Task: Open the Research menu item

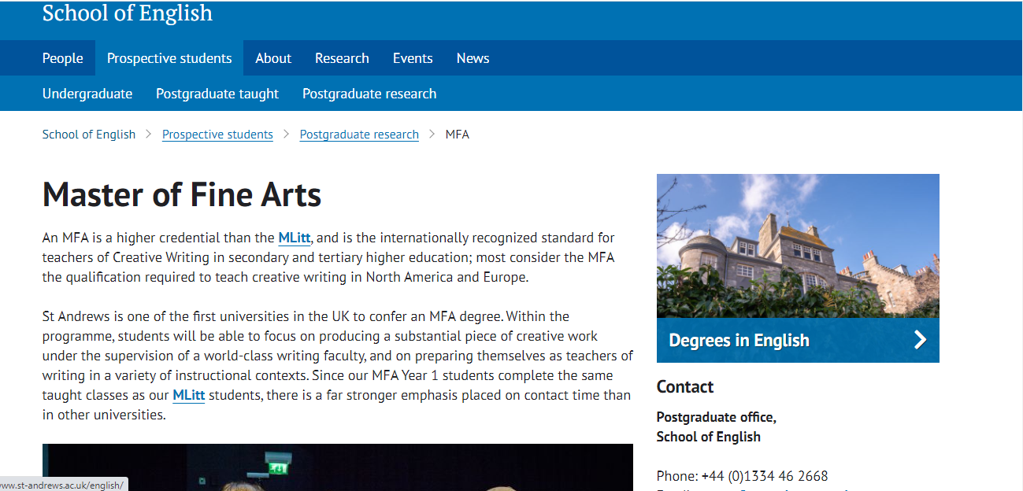Action: point(342,58)
